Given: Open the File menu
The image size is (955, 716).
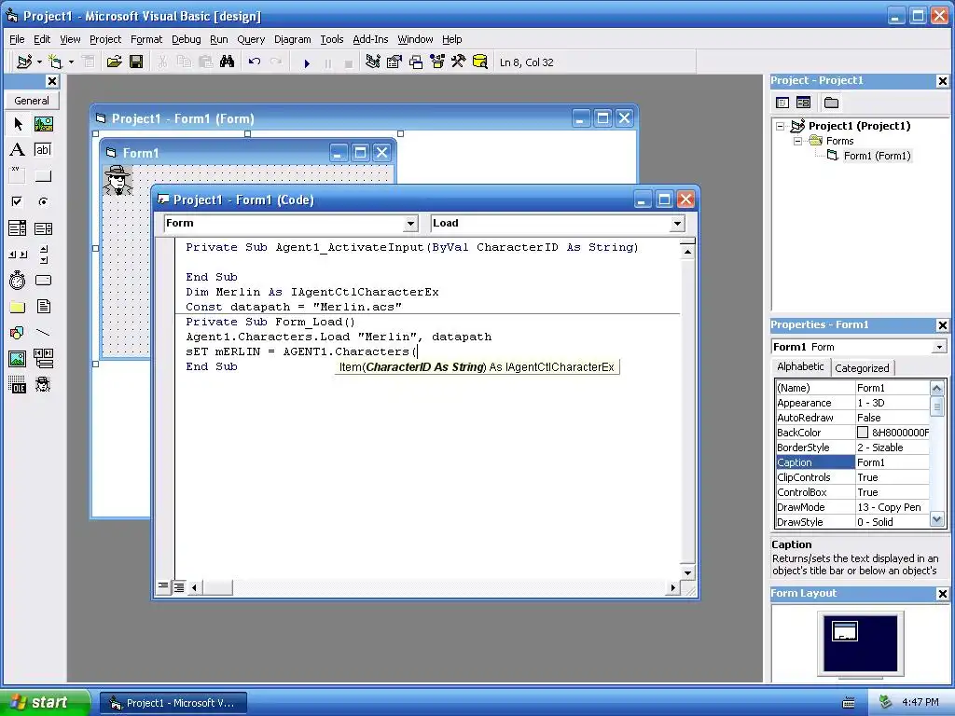Looking at the screenshot, I should (17, 39).
